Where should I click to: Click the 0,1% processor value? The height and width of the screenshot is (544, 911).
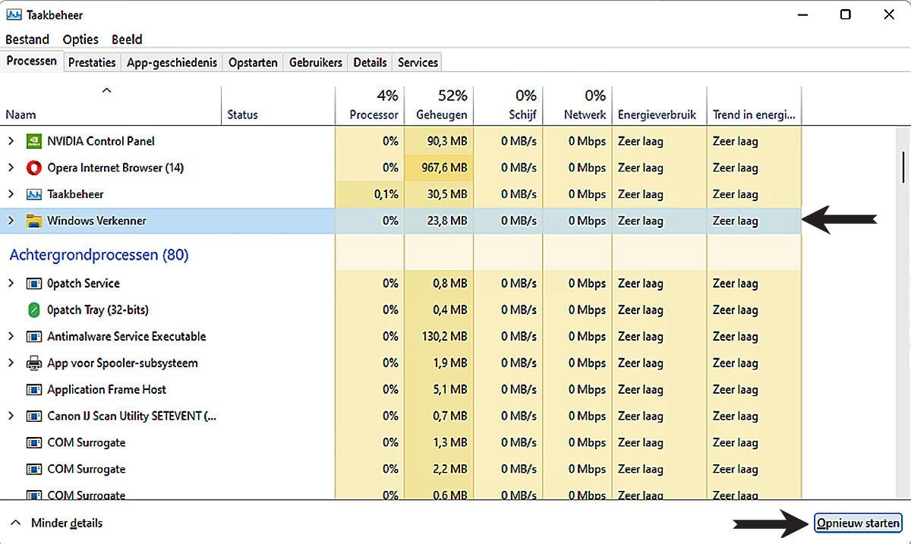click(386, 194)
